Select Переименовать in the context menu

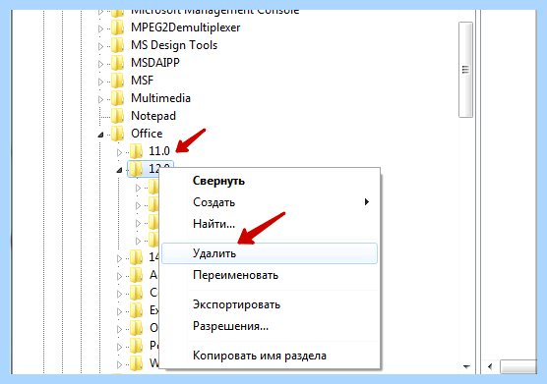(x=270, y=275)
